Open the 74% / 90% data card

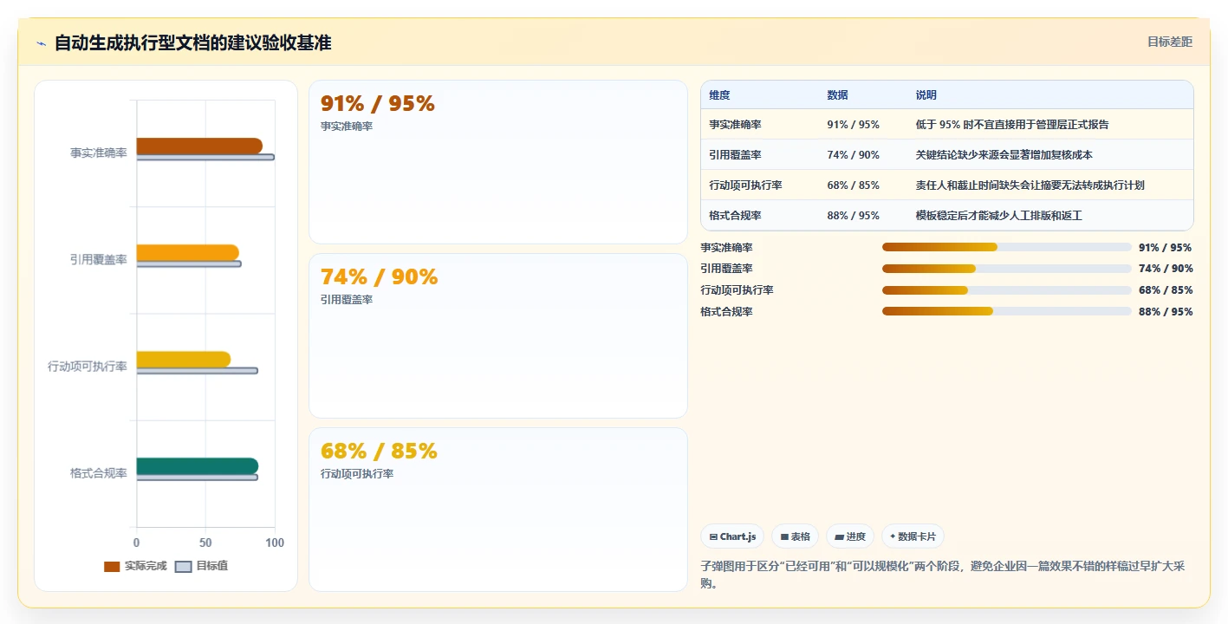pyautogui.click(x=498, y=335)
